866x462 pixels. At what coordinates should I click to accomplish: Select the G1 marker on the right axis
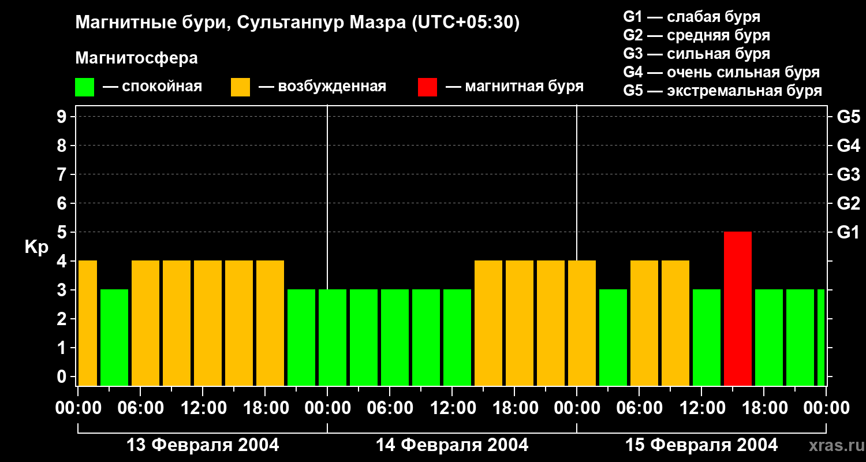click(x=848, y=233)
